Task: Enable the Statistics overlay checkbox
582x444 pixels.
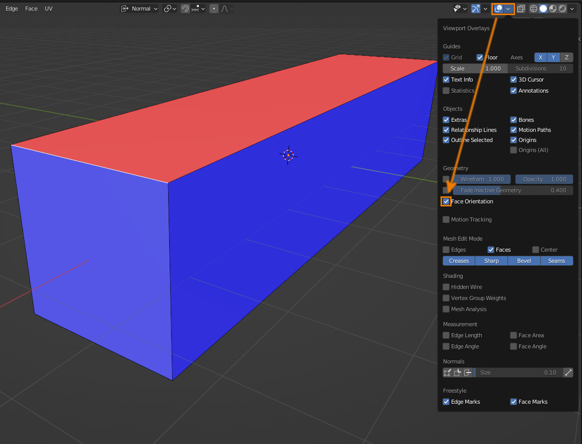Action: tap(446, 91)
